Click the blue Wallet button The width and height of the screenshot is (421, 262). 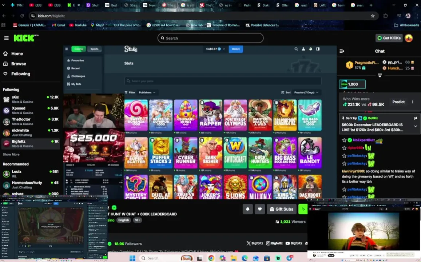236,49
